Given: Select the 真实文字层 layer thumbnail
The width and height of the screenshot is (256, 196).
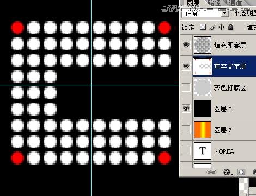Looking at the screenshot, I should pos(203,66).
